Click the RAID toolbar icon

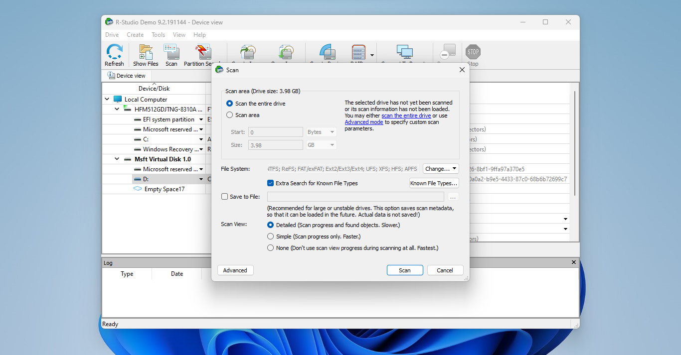[358, 53]
